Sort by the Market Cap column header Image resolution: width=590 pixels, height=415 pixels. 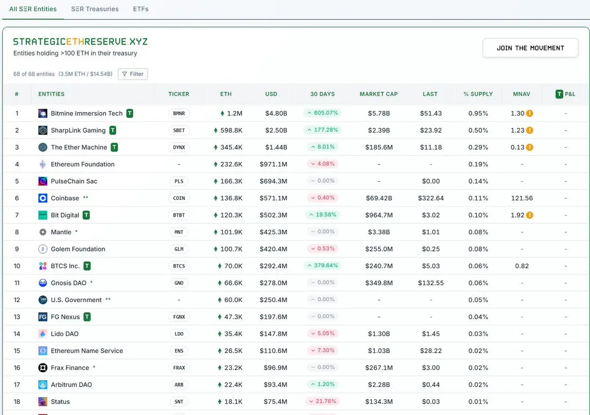tap(379, 94)
